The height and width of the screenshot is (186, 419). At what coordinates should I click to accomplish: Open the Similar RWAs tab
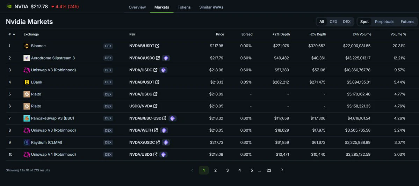(211, 7)
